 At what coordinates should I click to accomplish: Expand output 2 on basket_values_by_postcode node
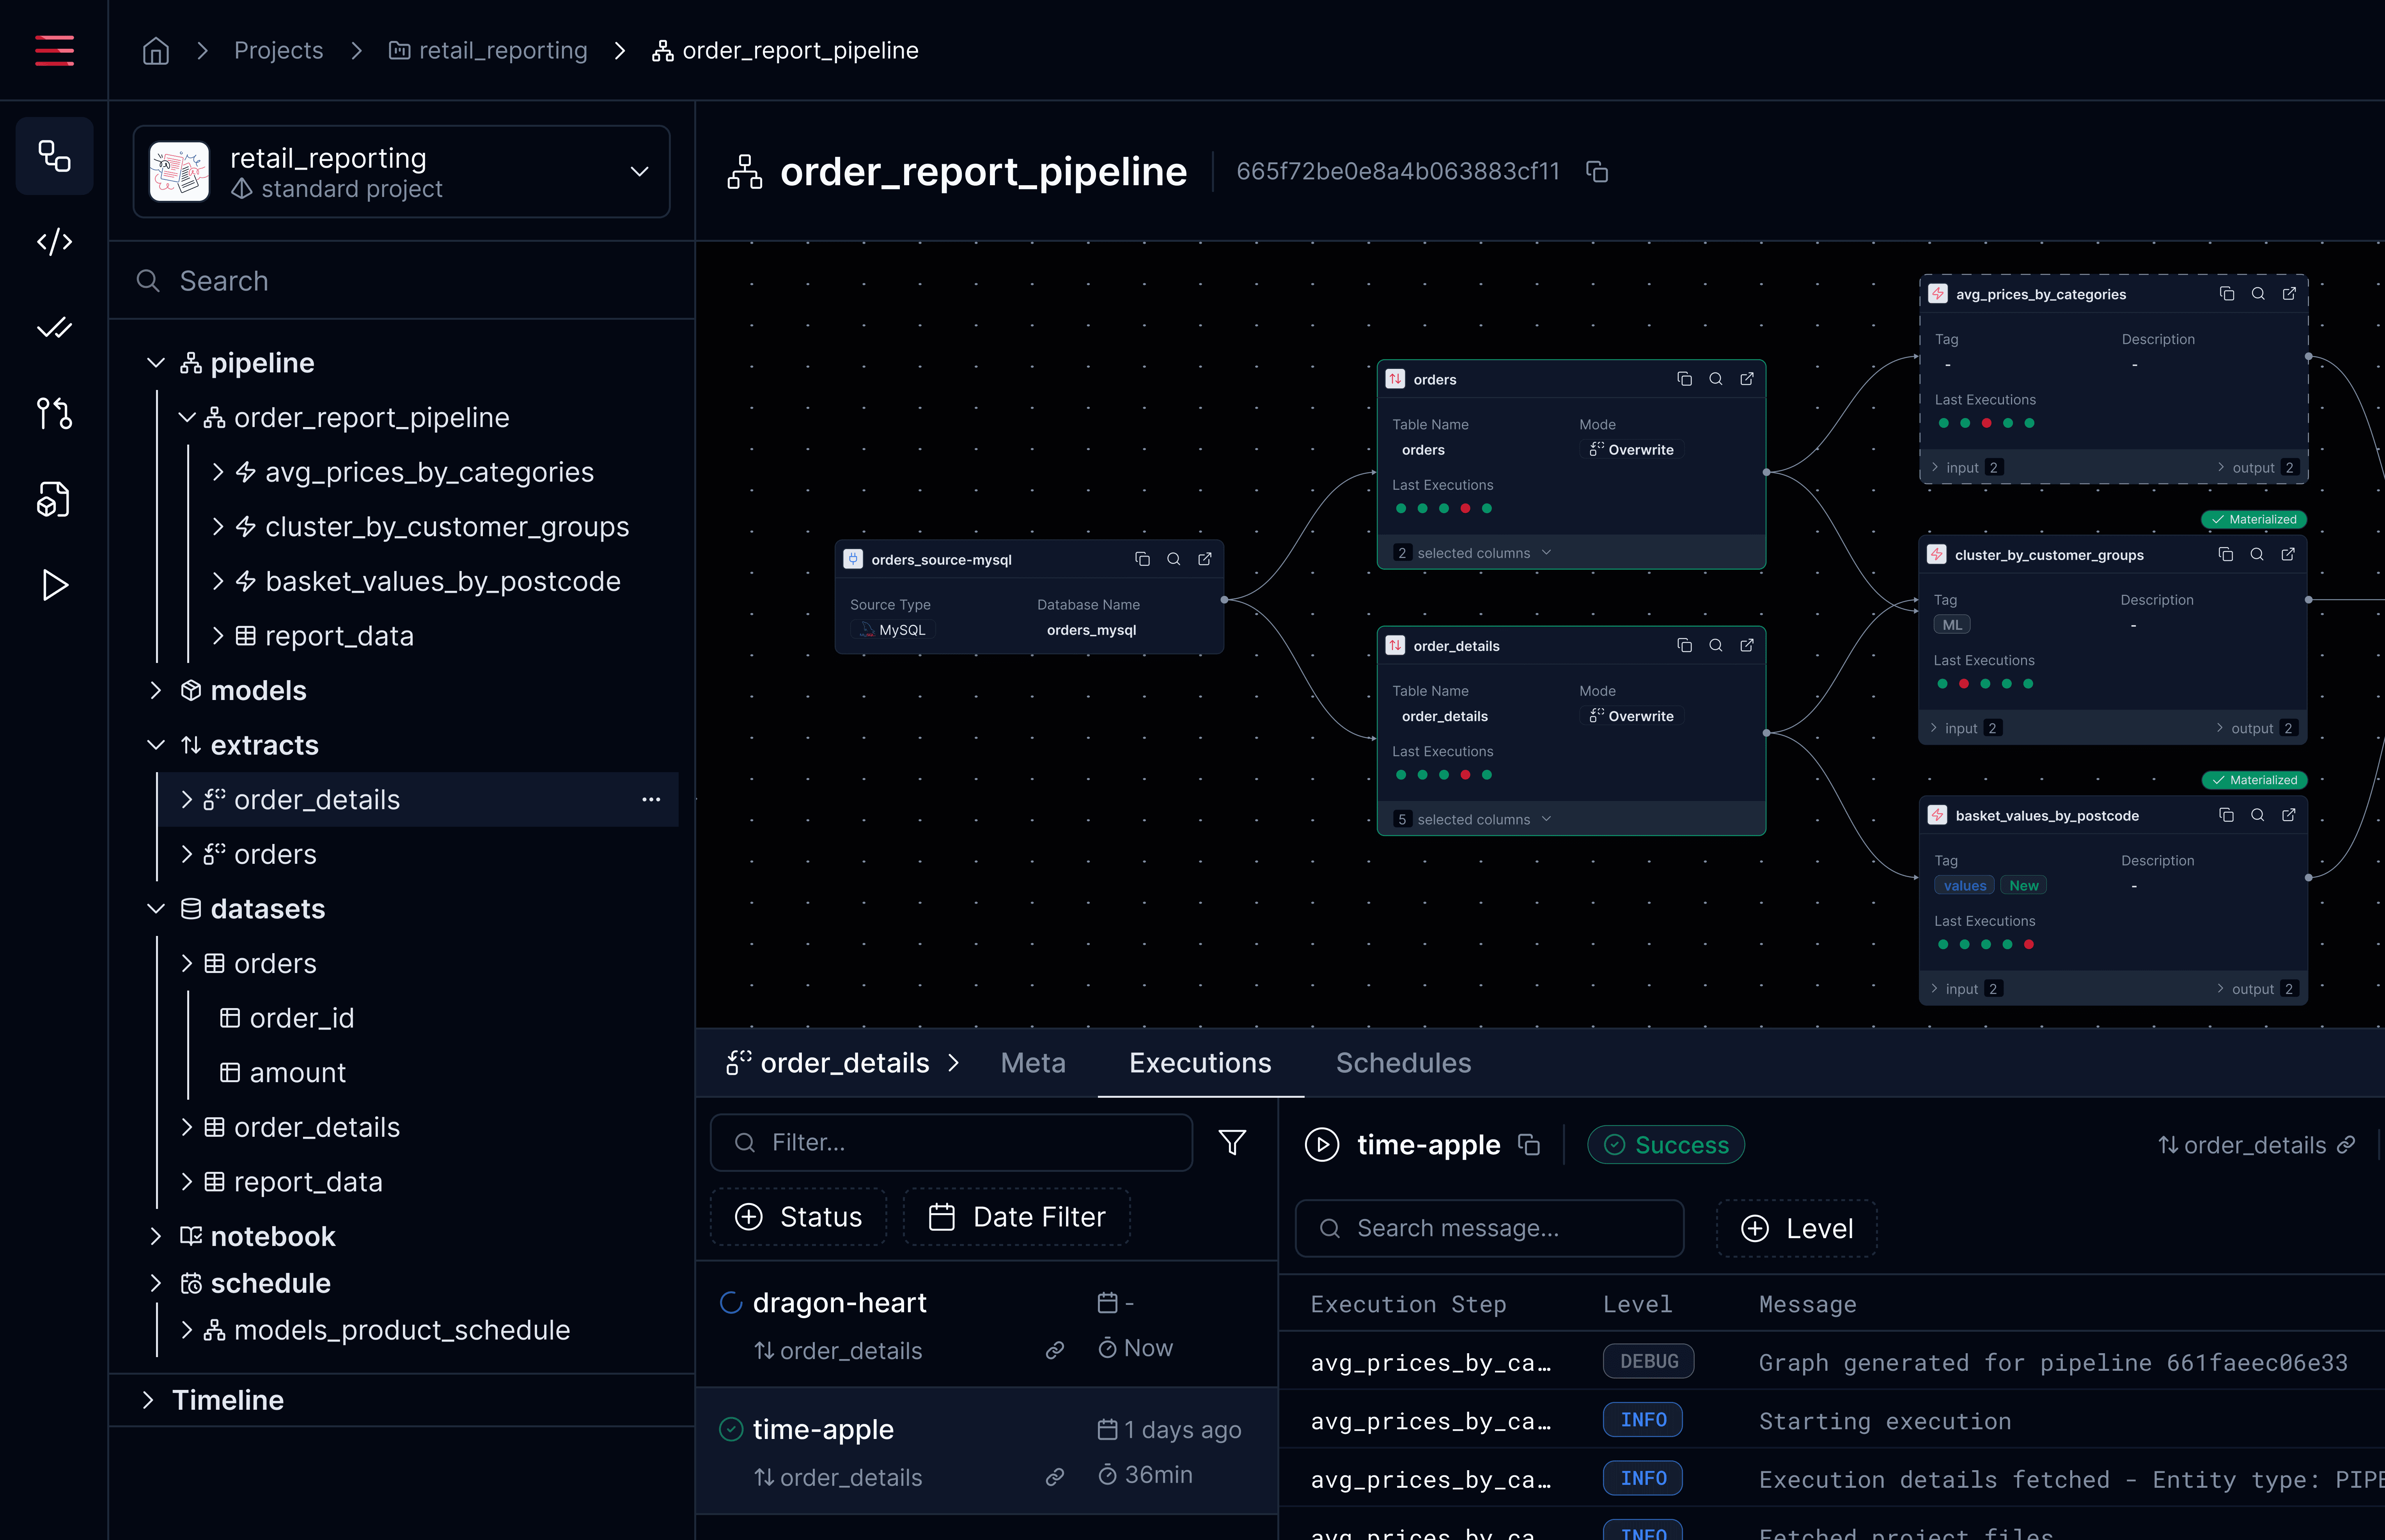2257,989
